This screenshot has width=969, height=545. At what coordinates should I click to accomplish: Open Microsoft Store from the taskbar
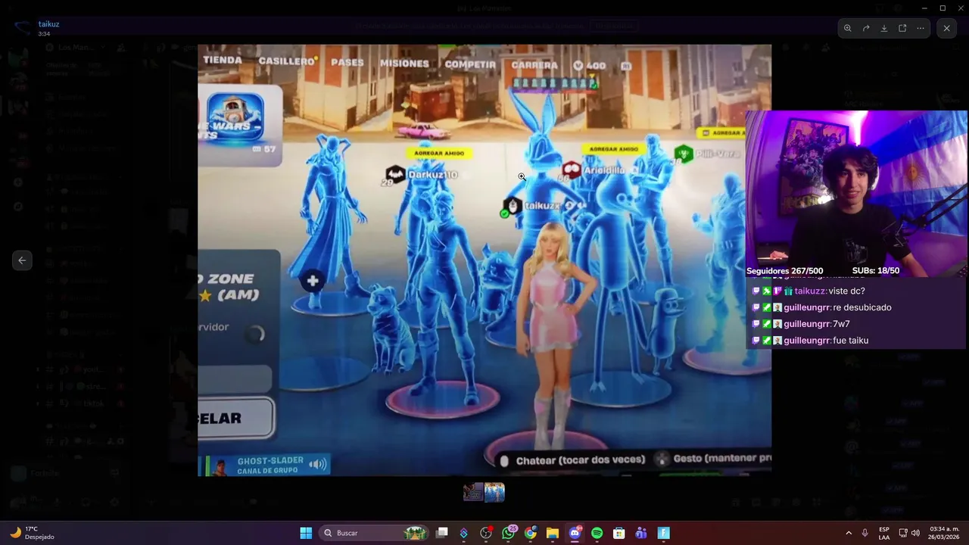[x=618, y=533]
